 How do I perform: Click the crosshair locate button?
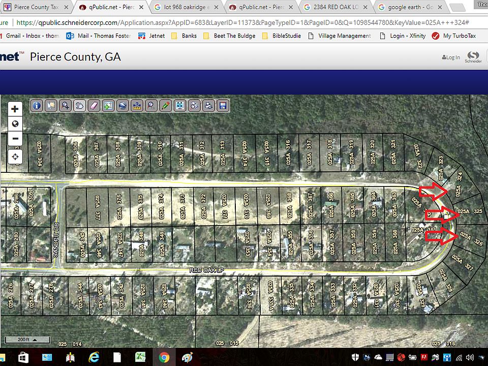tap(15, 157)
